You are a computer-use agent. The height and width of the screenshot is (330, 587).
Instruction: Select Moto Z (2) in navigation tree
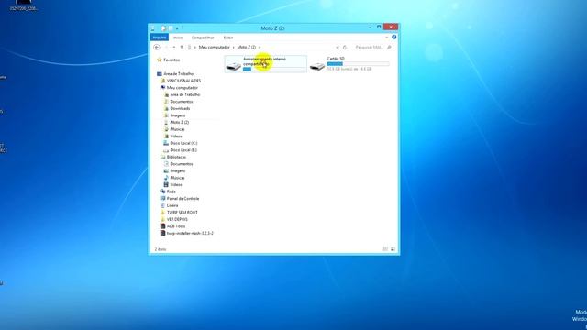[180, 122]
